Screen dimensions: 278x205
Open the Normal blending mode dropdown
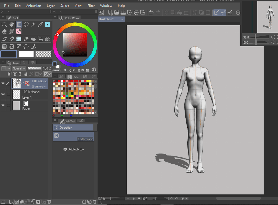point(19,68)
